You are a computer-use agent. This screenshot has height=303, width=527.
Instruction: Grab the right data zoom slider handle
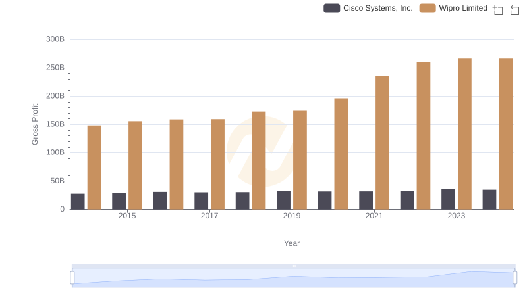[515, 278]
